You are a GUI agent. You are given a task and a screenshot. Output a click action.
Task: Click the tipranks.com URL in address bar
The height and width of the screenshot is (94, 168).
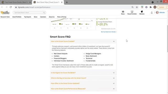coord(34,7)
